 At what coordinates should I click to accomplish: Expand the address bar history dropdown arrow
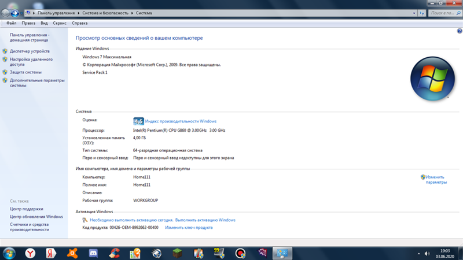point(414,13)
